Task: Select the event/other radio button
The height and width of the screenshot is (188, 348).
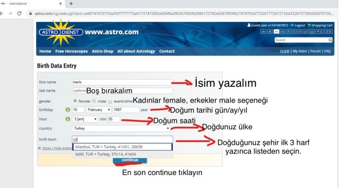Action: 110,102
